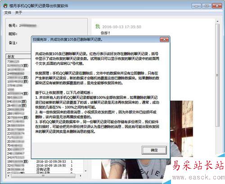Screen dimensions: 225x184
Task: Close the scan-complete dialog with its X
Action: pyautogui.click(x=164, y=40)
